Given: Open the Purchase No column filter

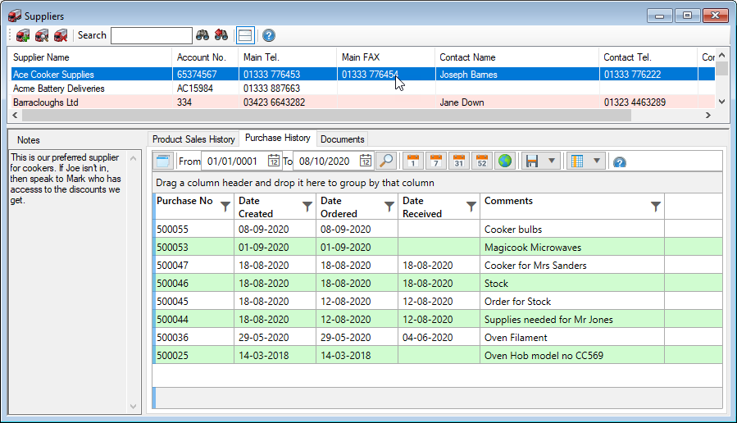Looking at the screenshot, I should click(x=225, y=207).
